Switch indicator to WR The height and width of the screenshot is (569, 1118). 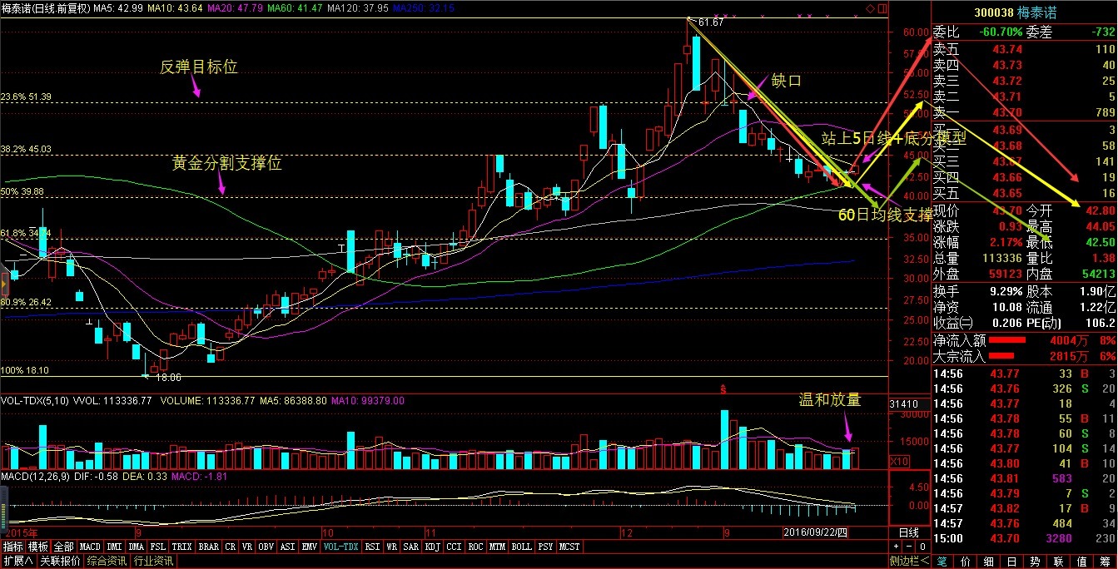click(x=391, y=547)
